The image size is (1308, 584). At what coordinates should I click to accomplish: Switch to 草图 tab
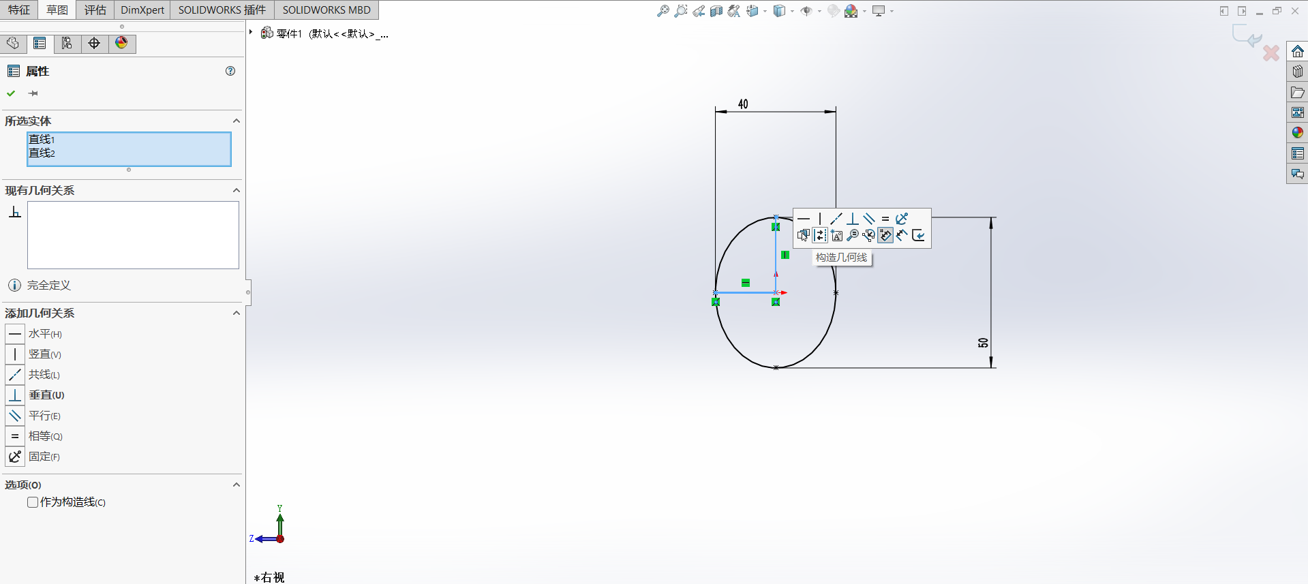click(57, 10)
